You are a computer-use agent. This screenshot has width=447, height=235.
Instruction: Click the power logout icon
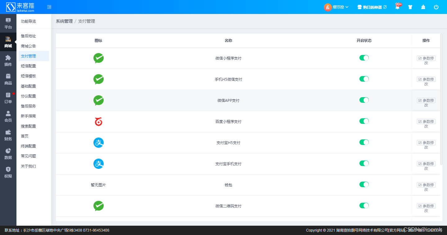[x=436, y=7]
